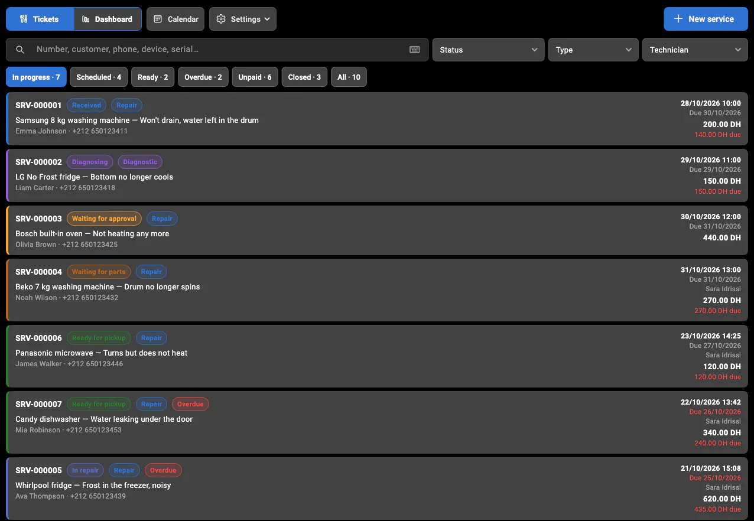754x521 pixels.
Task: Click the plus icon on New service
Action: (679, 19)
